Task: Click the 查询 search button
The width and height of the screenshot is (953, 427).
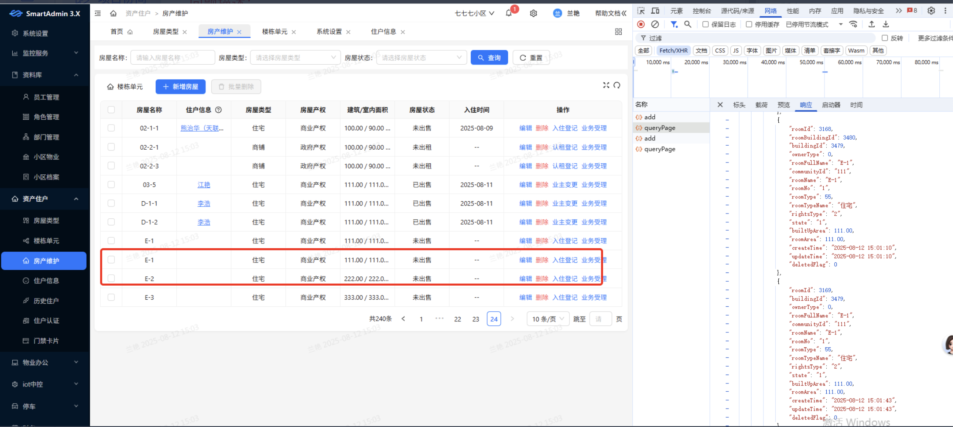Action: click(x=489, y=58)
